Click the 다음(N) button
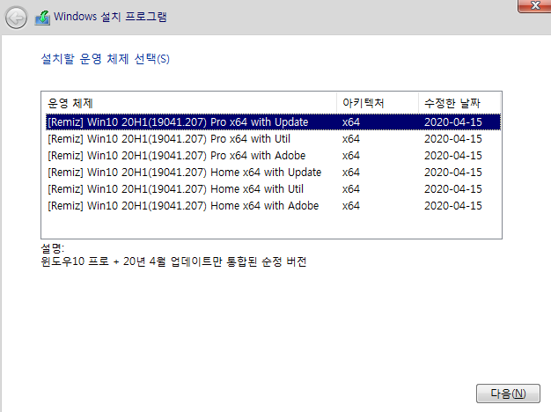551x412 pixels. [x=508, y=394]
